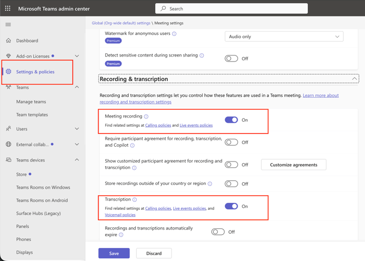Screen dimensions: 365x261
Task: Click the search magnifier icon
Action: [x=163, y=9]
